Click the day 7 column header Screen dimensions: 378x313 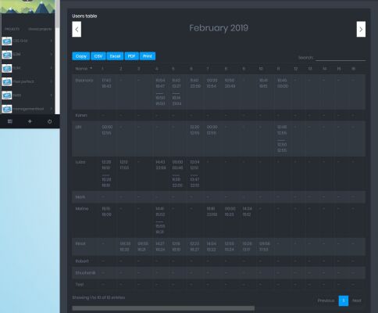[208, 69]
